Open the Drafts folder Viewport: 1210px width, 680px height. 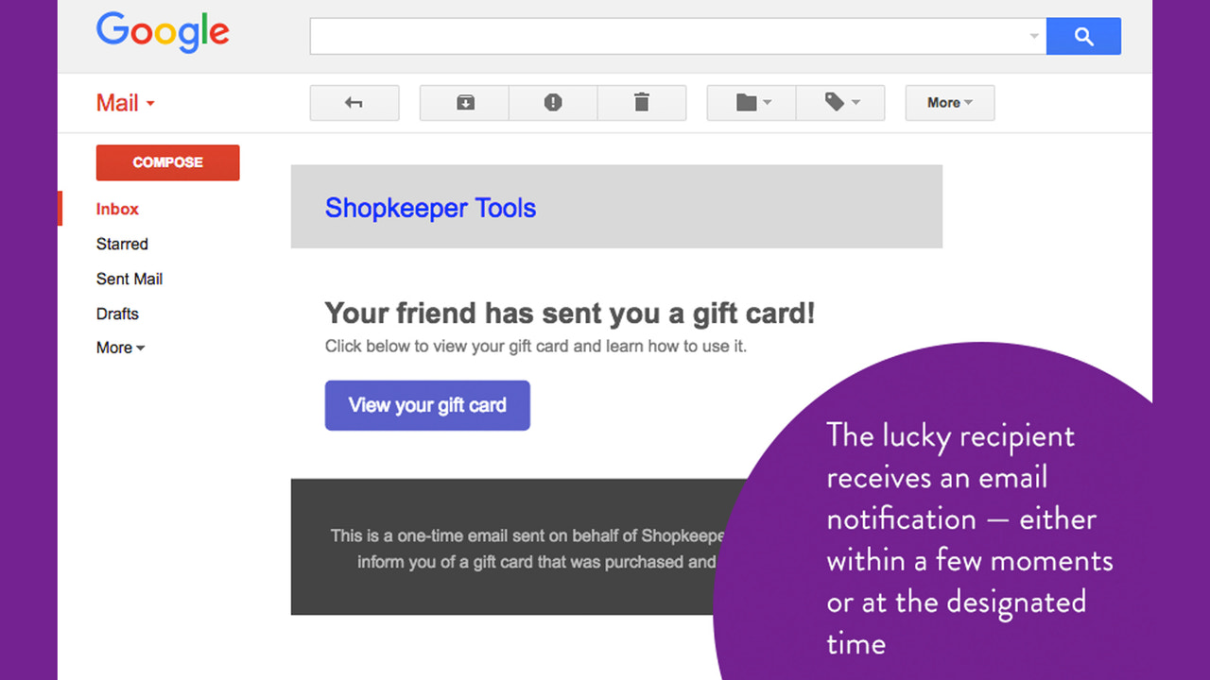click(117, 314)
